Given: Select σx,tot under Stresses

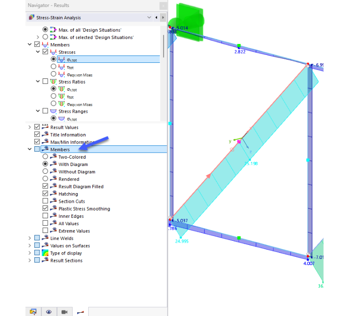Looking at the screenshot, I should click(53, 59).
